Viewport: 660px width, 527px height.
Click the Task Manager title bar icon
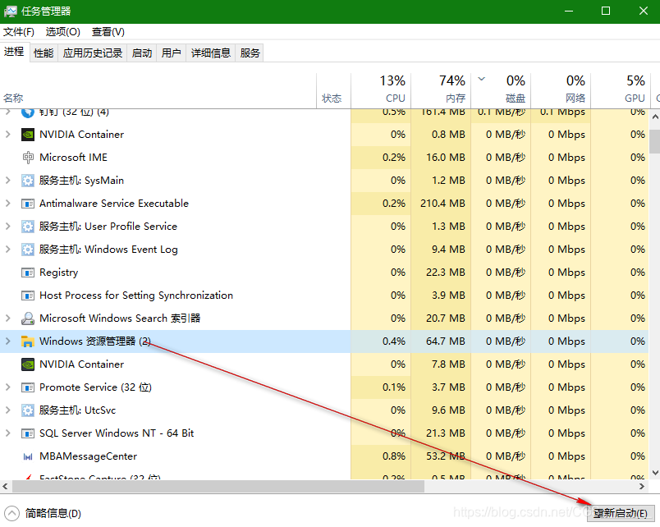click(x=10, y=11)
